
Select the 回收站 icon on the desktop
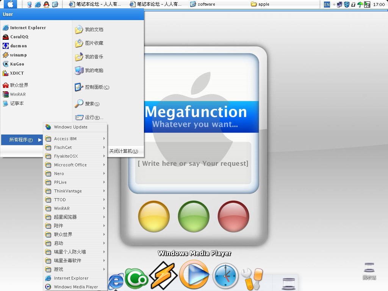pos(369,271)
